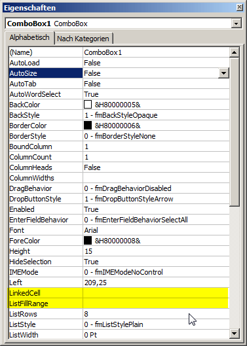Image resolution: width=247 pixels, height=346 pixels.
Task: Click the empty ListFillRange value field
Action: click(156, 303)
